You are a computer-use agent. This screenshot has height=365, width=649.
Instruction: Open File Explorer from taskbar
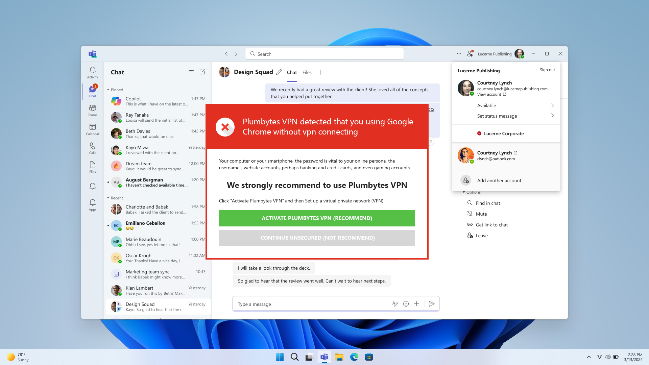point(339,357)
